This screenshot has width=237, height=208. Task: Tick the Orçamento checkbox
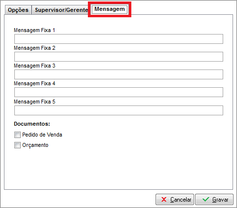tap(17, 145)
